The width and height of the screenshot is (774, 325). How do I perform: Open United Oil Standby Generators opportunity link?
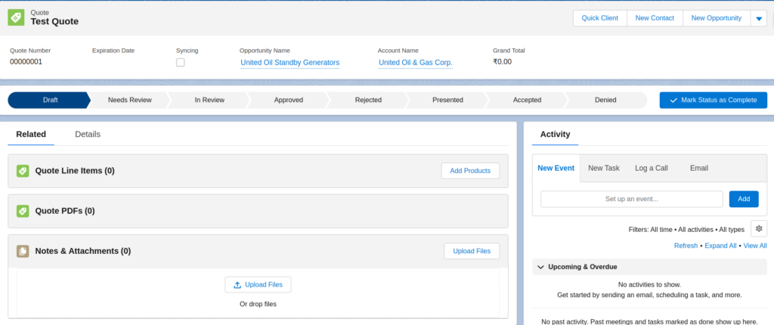pyautogui.click(x=289, y=63)
